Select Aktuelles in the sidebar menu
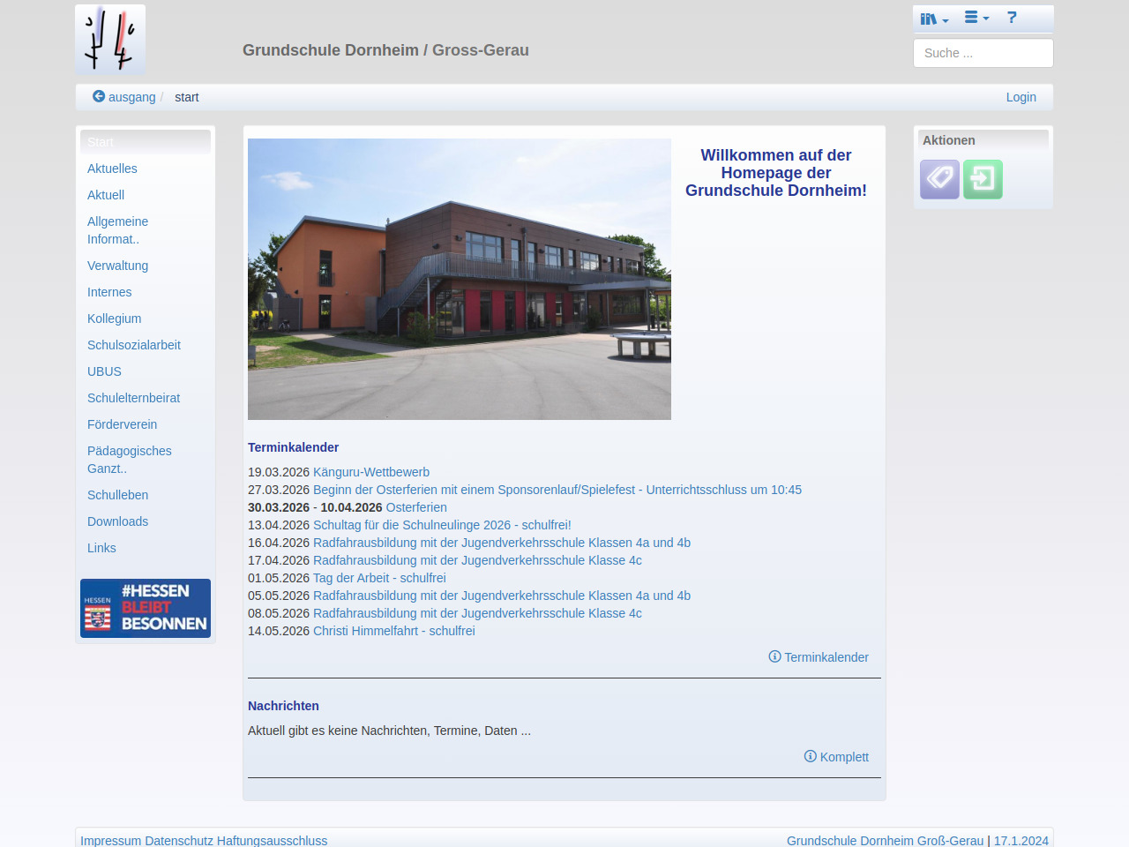The width and height of the screenshot is (1129, 847). [112, 169]
